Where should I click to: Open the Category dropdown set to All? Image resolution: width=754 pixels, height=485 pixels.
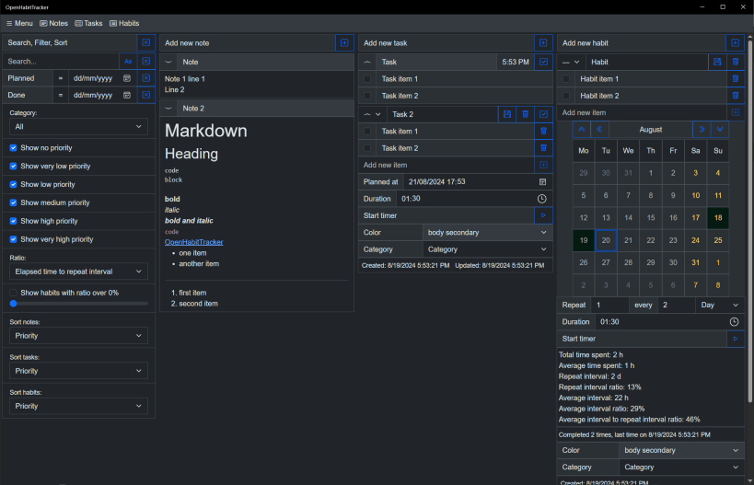point(78,126)
